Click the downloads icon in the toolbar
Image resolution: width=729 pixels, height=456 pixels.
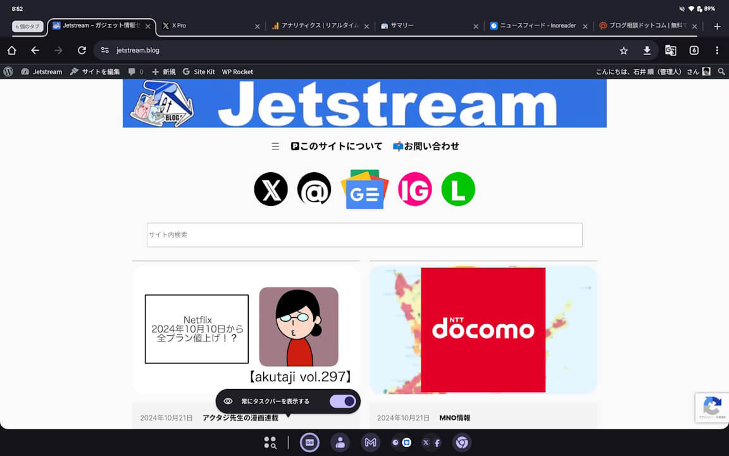[x=647, y=50]
